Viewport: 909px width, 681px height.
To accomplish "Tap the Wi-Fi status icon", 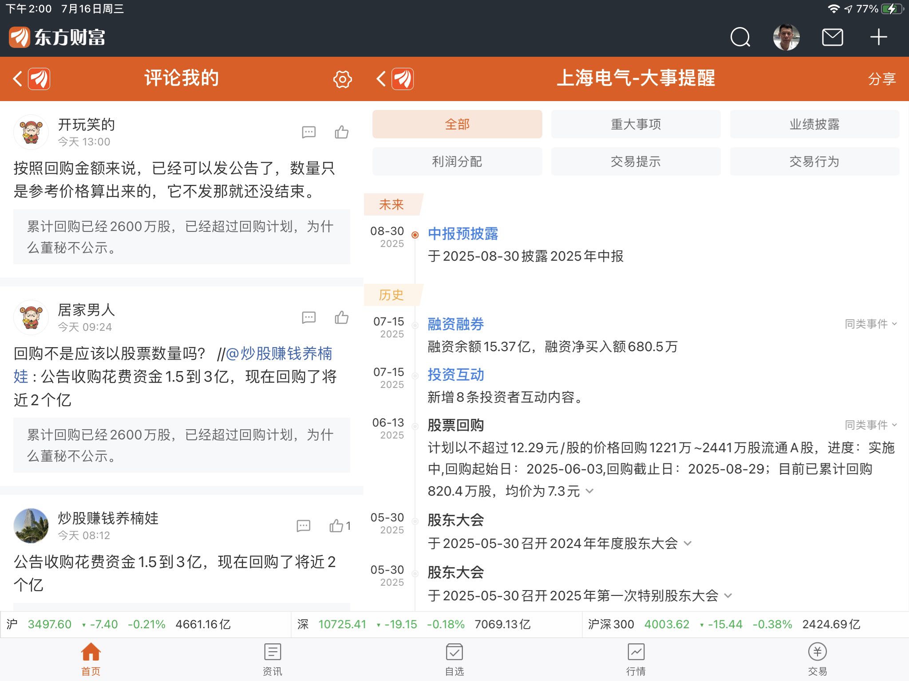I will coord(834,9).
